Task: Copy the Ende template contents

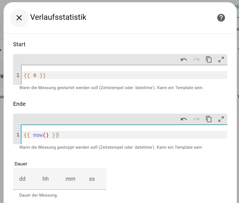Action: tap(209, 119)
